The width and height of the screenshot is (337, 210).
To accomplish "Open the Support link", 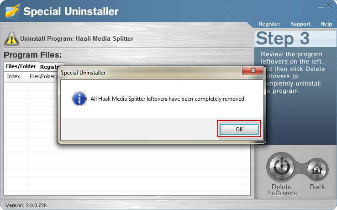I will click(300, 24).
